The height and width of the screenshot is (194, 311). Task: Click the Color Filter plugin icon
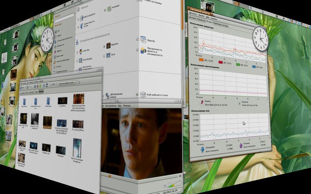tap(81, 52)
